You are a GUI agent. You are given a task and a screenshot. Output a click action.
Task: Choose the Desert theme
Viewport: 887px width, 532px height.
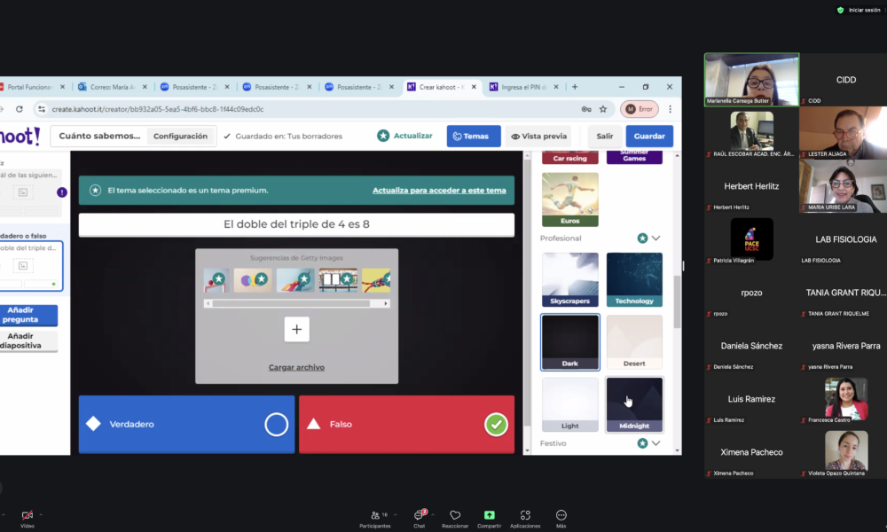(634, 342)
